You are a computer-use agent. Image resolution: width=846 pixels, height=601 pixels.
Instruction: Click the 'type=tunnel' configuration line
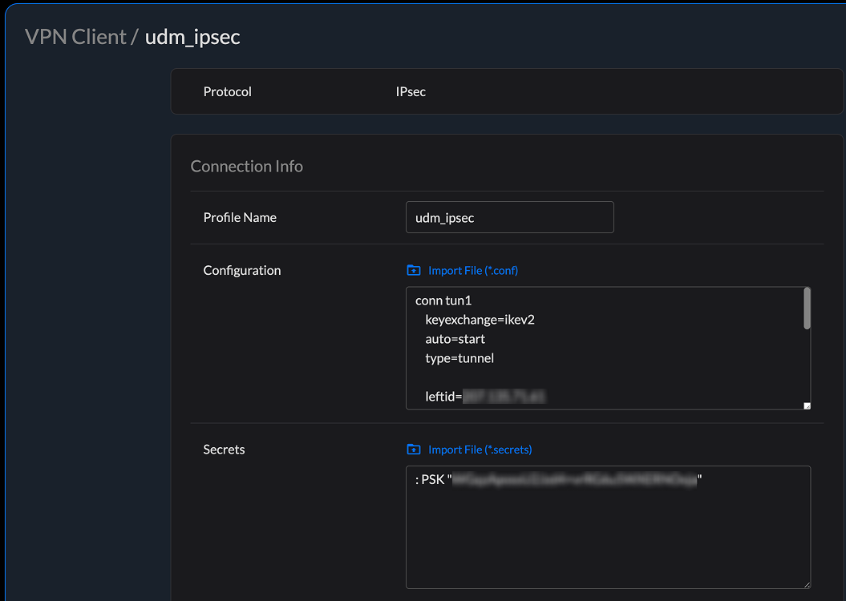point(459,358)
